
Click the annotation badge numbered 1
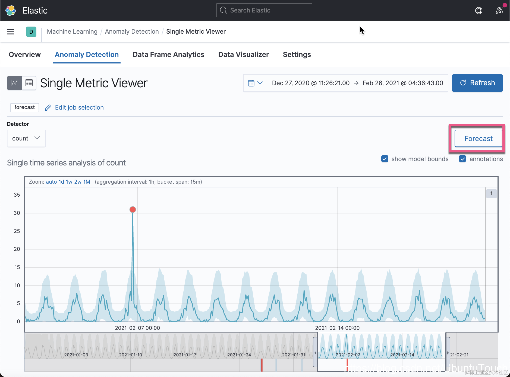coord(491,193)
